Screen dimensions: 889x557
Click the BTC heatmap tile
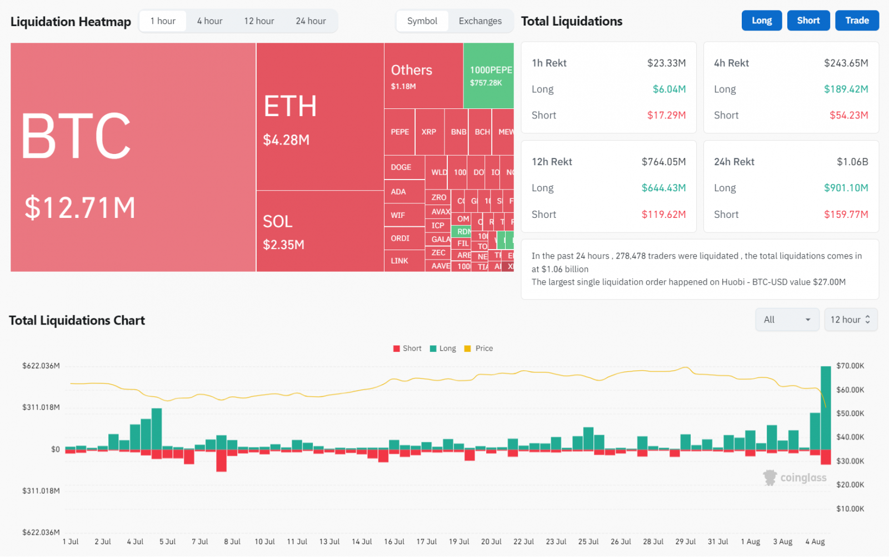133,157
